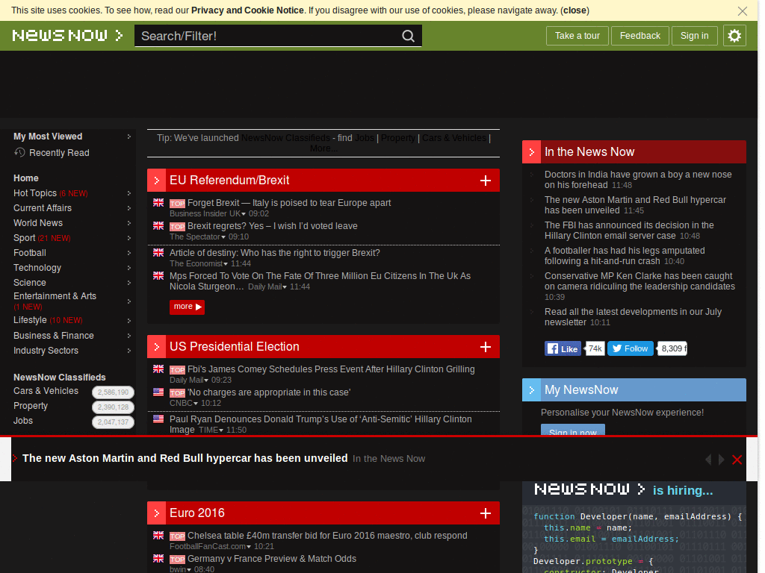Open Article of destiny trigger Brexit headline
The width and height of the screenshot is (765, 573).
(x=275, y=253)
